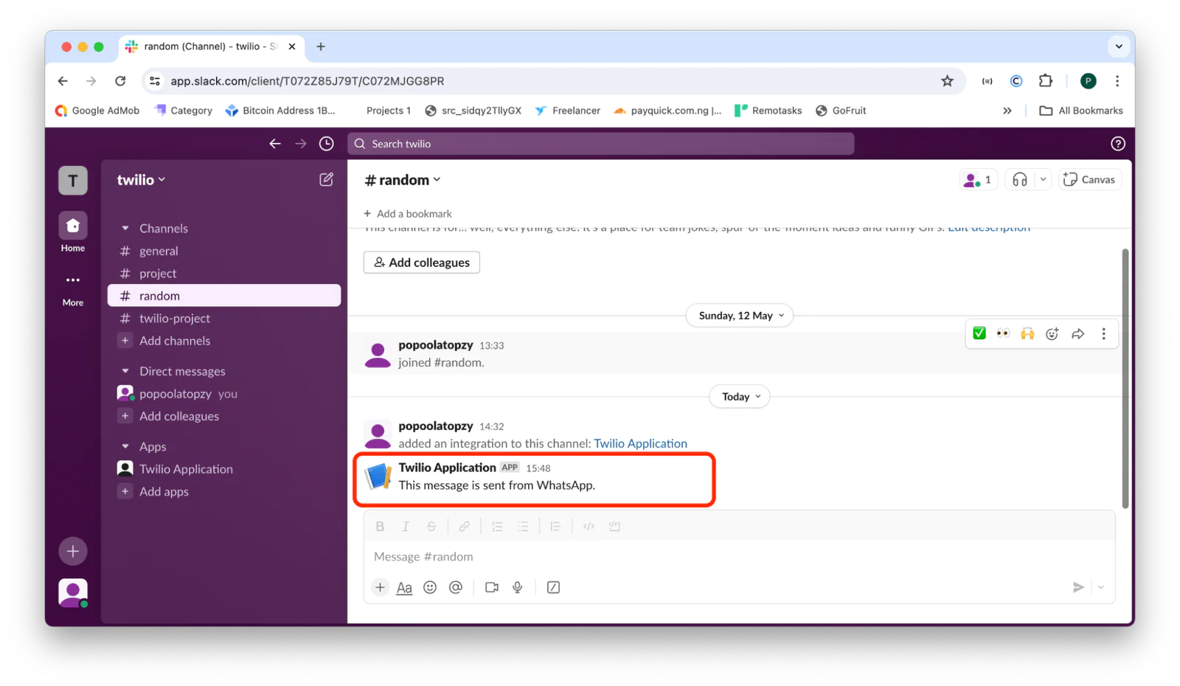Screen dimensions: 1180x686
Task: Go back using Slack's back arrow
Action: click(x=275, y=144)
